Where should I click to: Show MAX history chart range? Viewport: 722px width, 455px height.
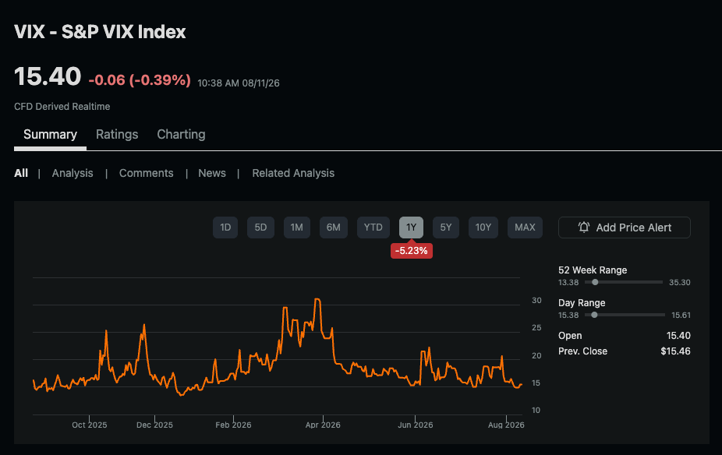click(525, 227)
